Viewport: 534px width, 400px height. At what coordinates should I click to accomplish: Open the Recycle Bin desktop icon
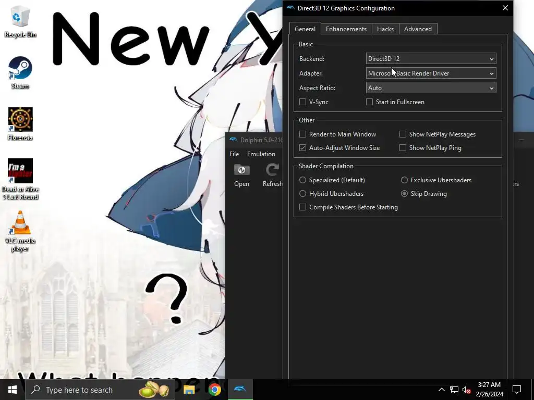pos(20,21)
